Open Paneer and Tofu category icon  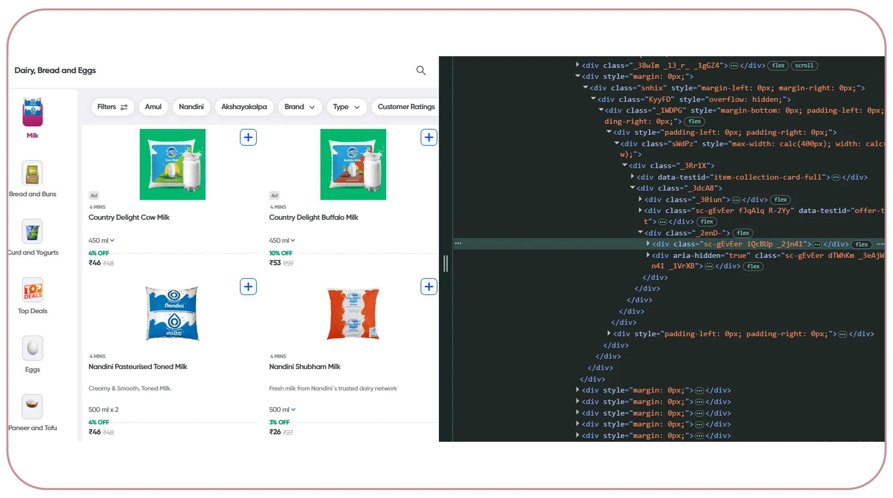click(32, 406)
